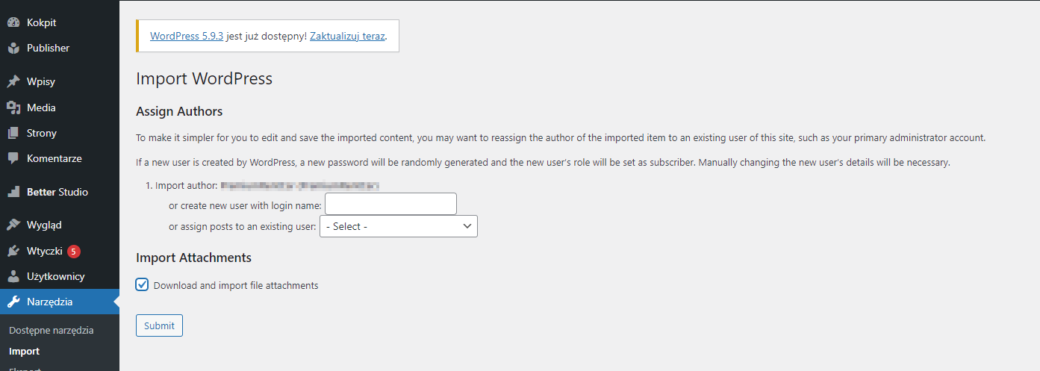The width and height of the screenshot is (1040, 371).
Task: Click the Better Studio icon
Action: point(13,192)
